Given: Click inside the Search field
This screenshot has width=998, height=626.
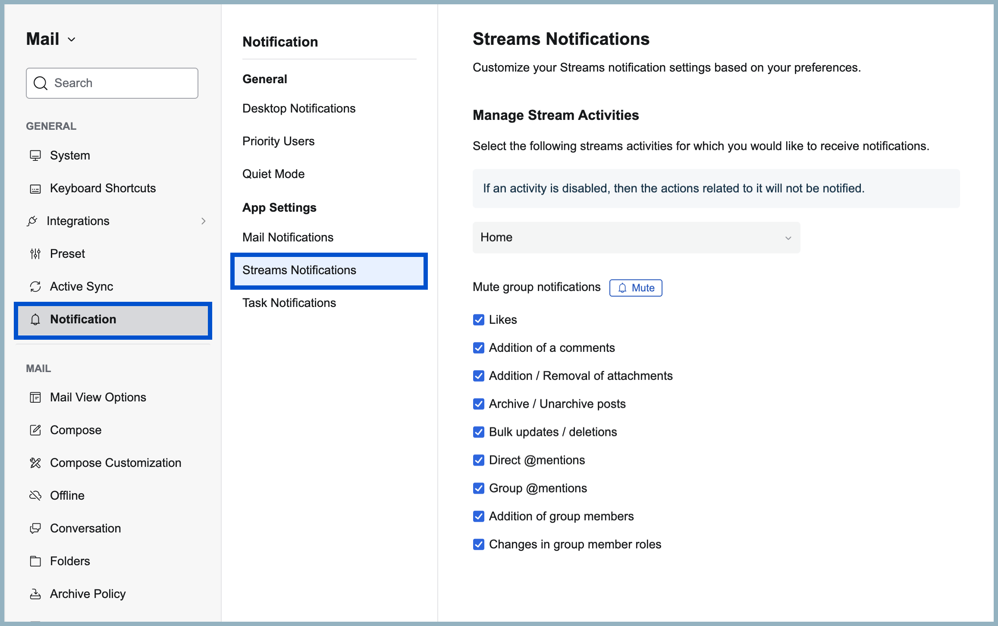Looking at the screenshot, I should [112, 83].
